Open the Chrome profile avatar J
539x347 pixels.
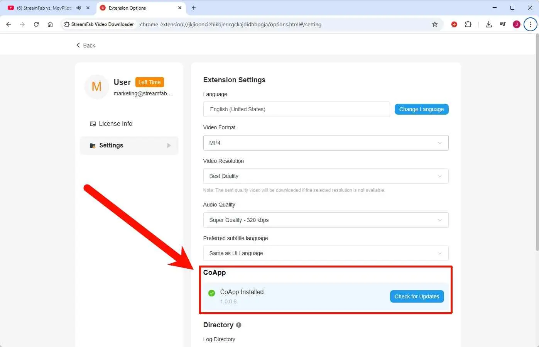point(517,24)
